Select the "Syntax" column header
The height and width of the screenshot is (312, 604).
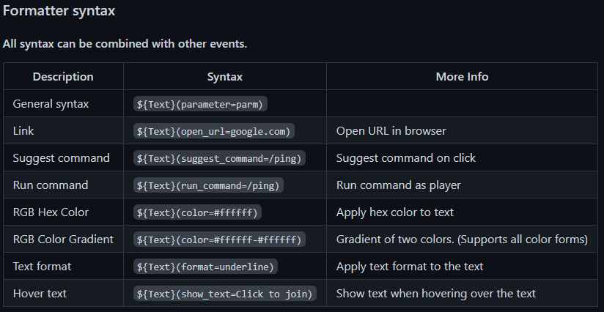[x=224, y=76]
